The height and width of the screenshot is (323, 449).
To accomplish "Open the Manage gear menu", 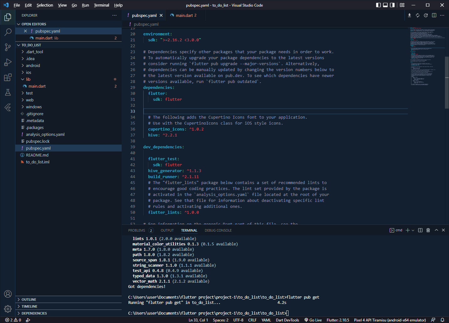I will tap(8, 309).
